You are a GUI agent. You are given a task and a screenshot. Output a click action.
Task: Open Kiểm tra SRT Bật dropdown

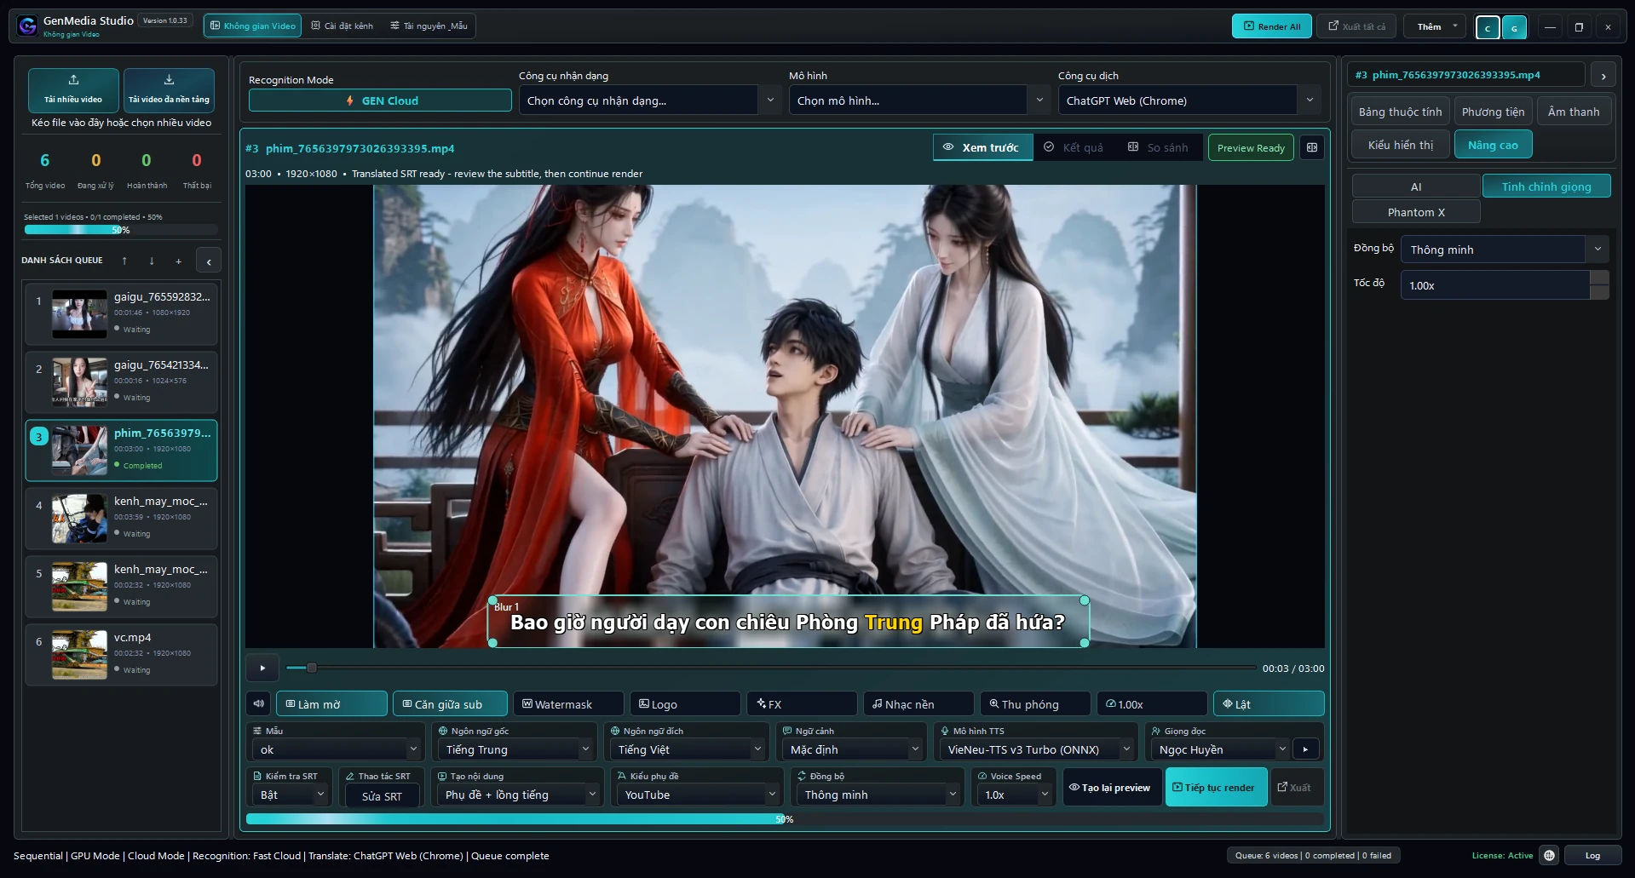(x=291, y=795)
